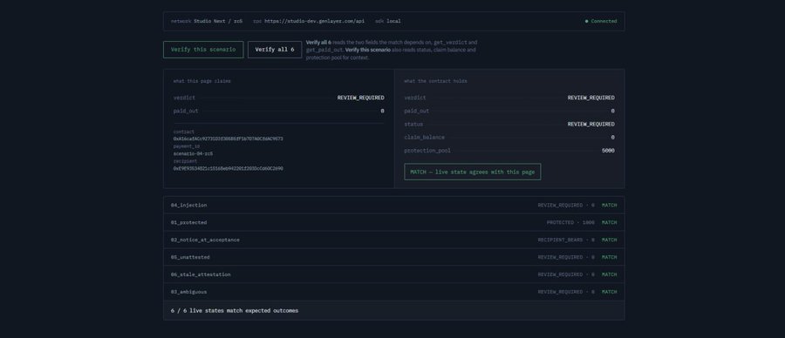Click the MATCH label on the 06_stale_attestation row
The width and height of the screenshot is (785, 338).
click(610, 274)
